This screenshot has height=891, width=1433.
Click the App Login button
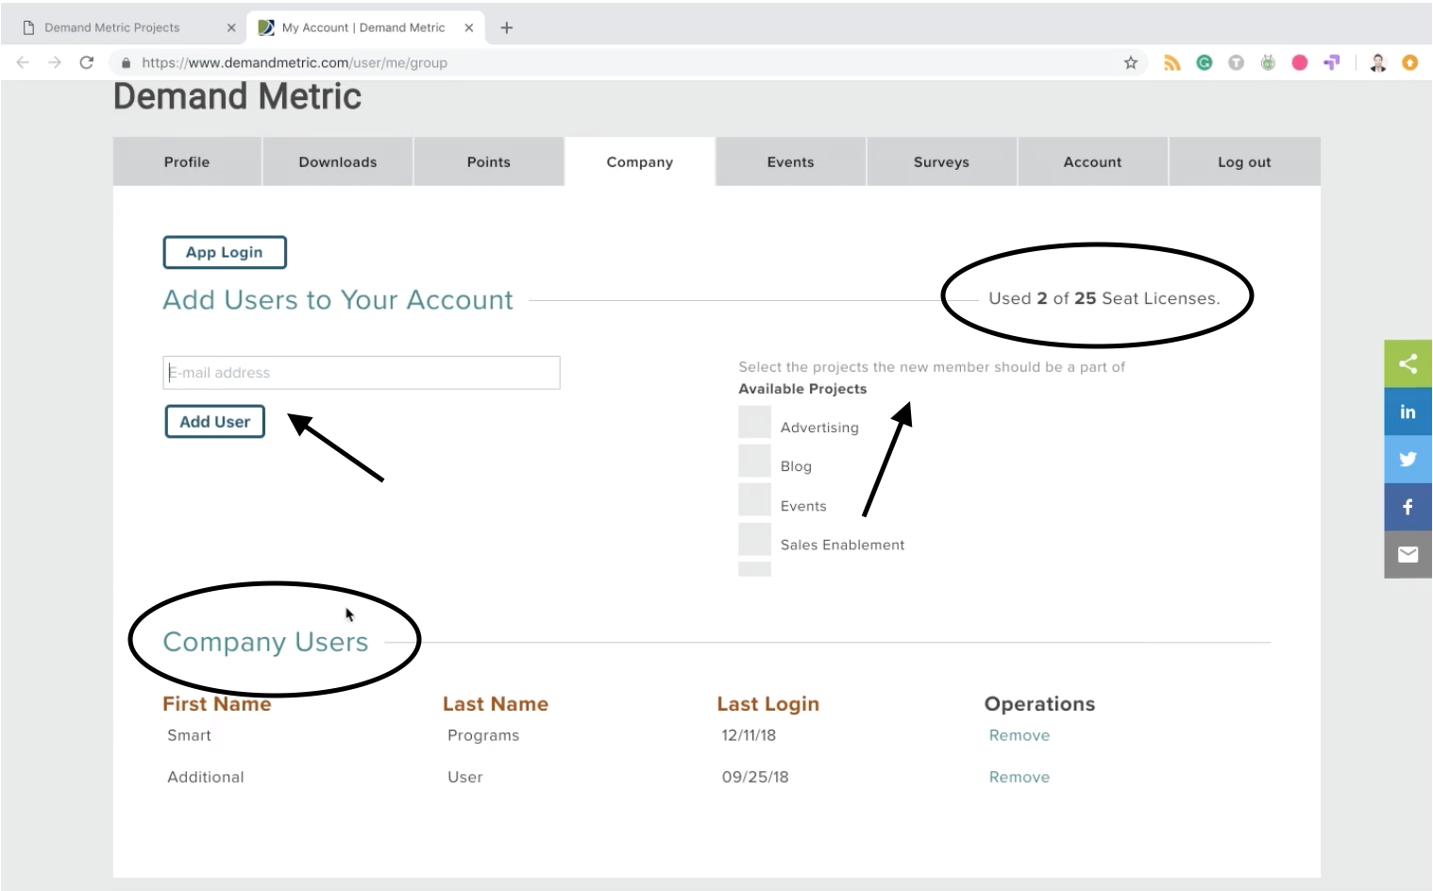[x=225, y=252]
